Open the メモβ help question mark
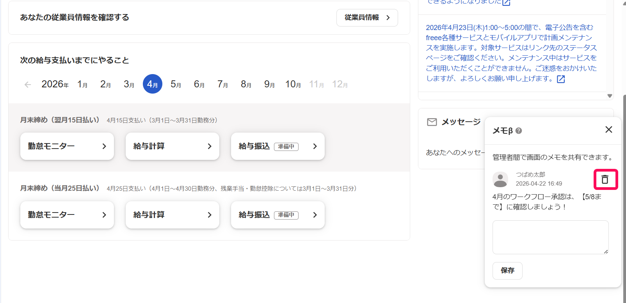626x303 pixels. pos(519,131)
